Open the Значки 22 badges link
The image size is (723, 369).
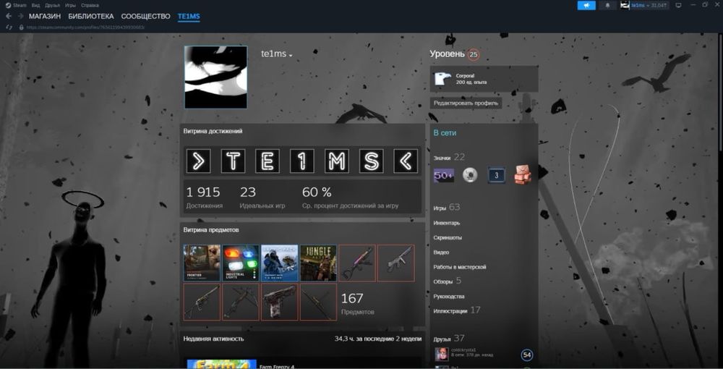(449, 157)
